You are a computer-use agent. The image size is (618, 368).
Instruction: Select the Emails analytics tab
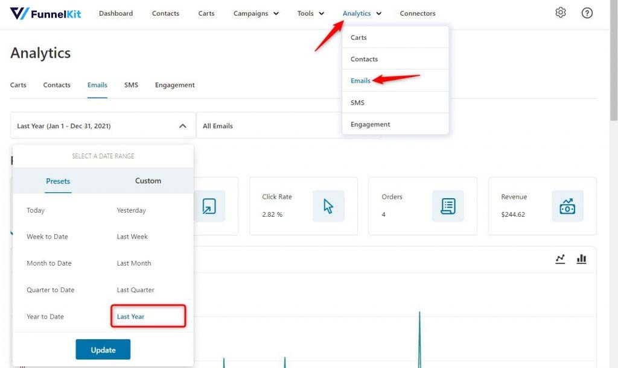(97, 85)
